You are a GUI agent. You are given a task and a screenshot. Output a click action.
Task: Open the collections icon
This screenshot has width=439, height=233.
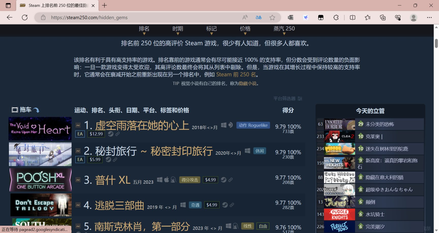coord(383,18)
